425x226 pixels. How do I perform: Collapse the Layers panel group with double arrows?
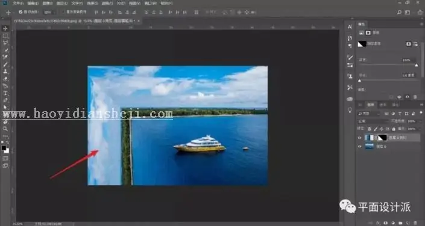tap(421, 105)
